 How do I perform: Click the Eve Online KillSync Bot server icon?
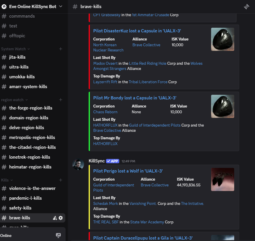tap(4, 6)
